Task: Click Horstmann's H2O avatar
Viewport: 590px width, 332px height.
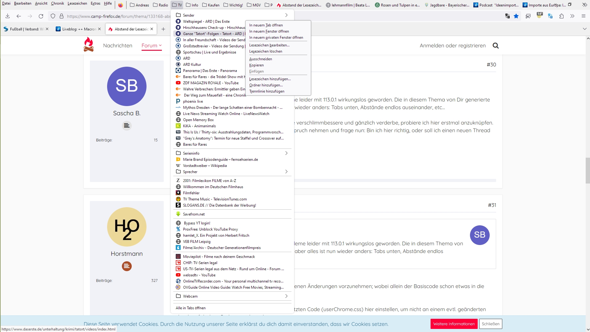Action: pos(127,227)
